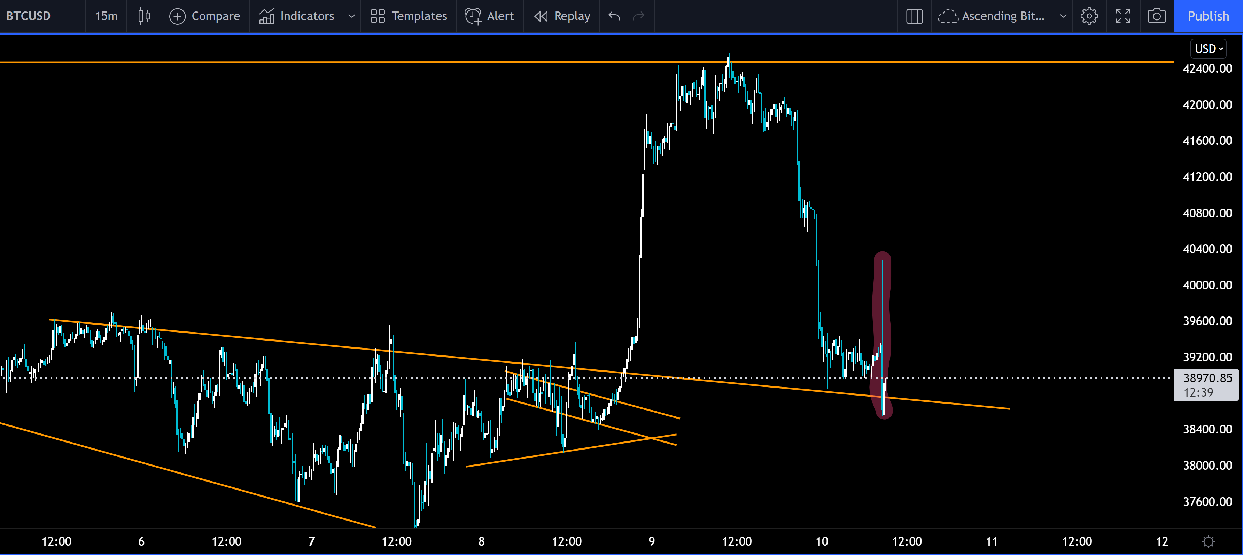Click the Alert clock icon
The width and height of the screenshot is (1243, 555).
tap(473, 16)
